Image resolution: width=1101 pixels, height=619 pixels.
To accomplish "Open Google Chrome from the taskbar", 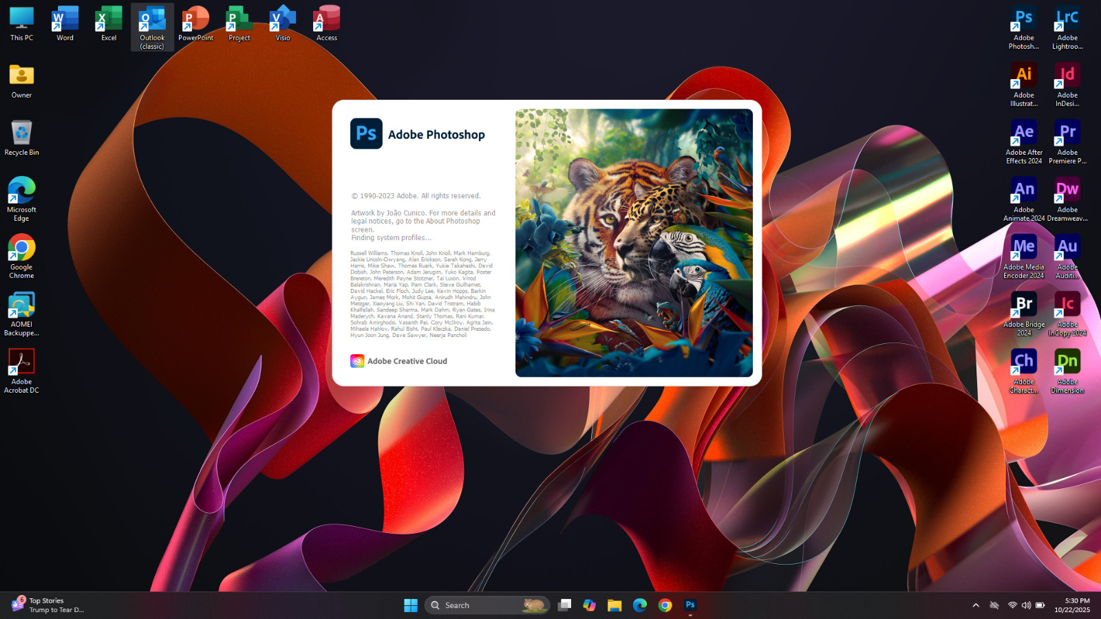I will [665, 605].
